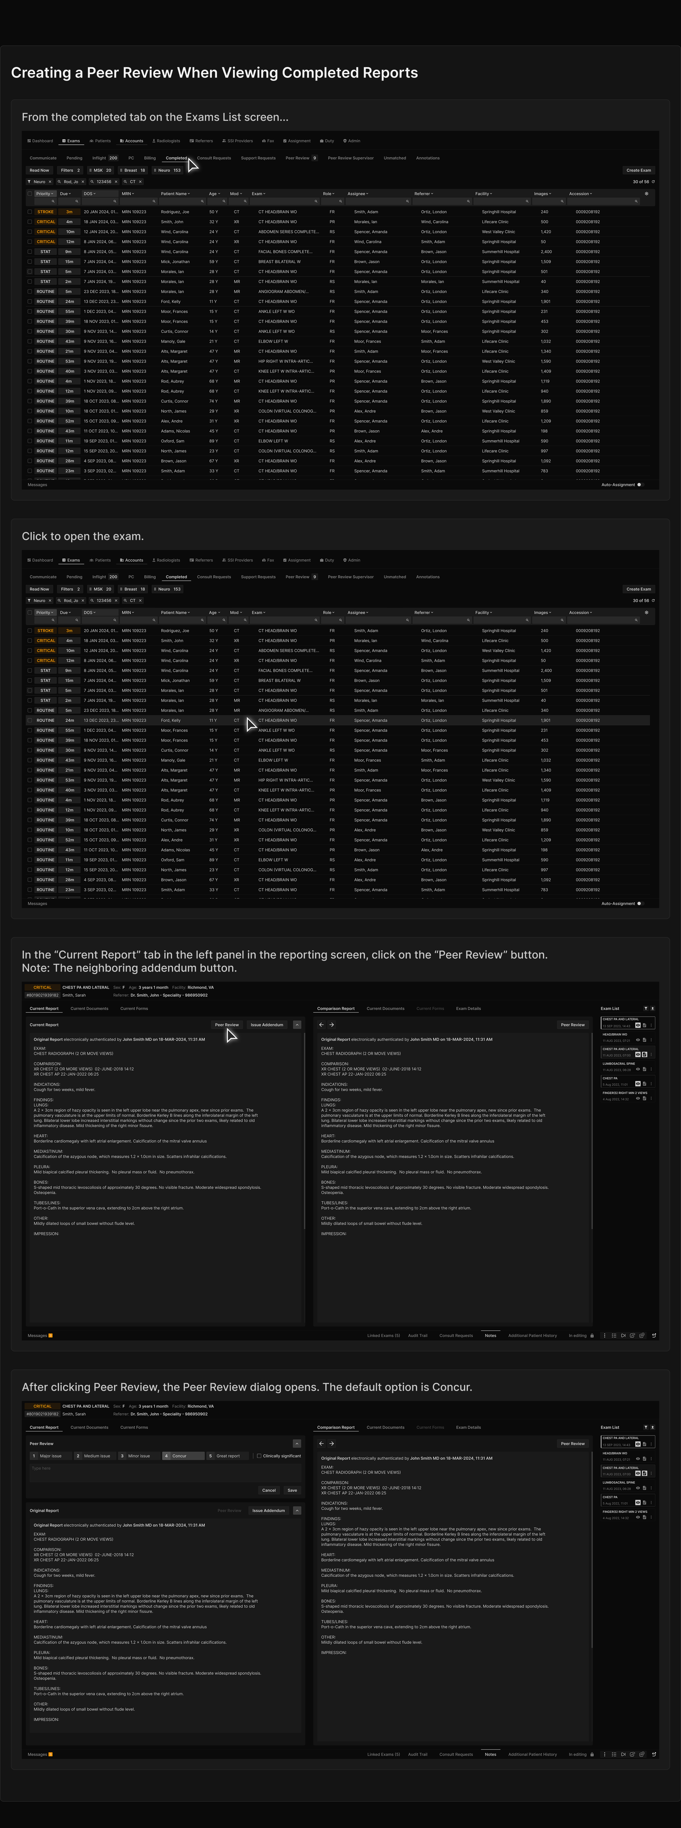Click Peer Review button in Current Report on reporting screen
The height and width of the screenshot is (1828, 681).
point(227,1025)
